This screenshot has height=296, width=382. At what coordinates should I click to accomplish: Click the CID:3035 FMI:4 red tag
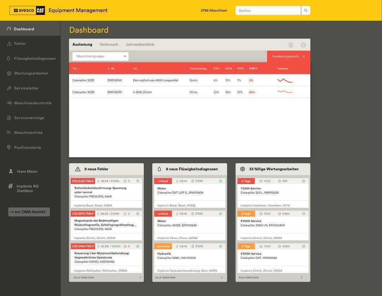point(83,181)
